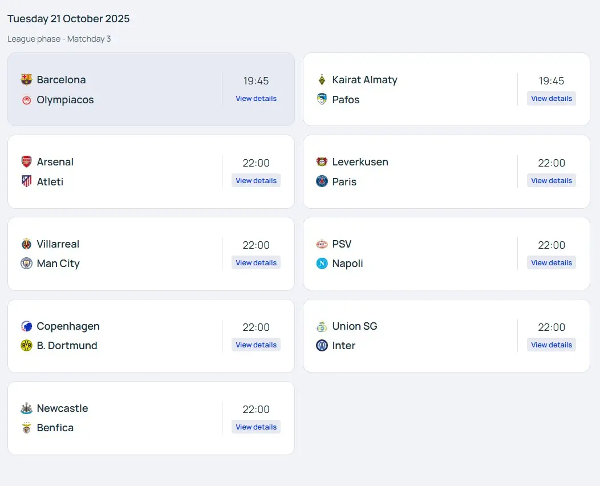View details for Newcastle vs Benfica
The image size is (600, 486).
pos(256,427)
